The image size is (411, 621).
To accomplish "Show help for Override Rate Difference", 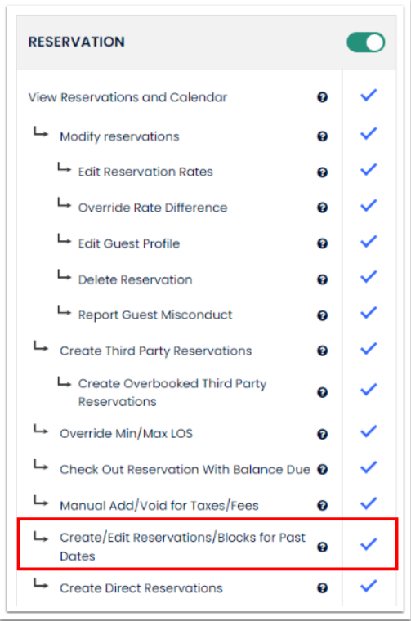I will click(322, 208).
